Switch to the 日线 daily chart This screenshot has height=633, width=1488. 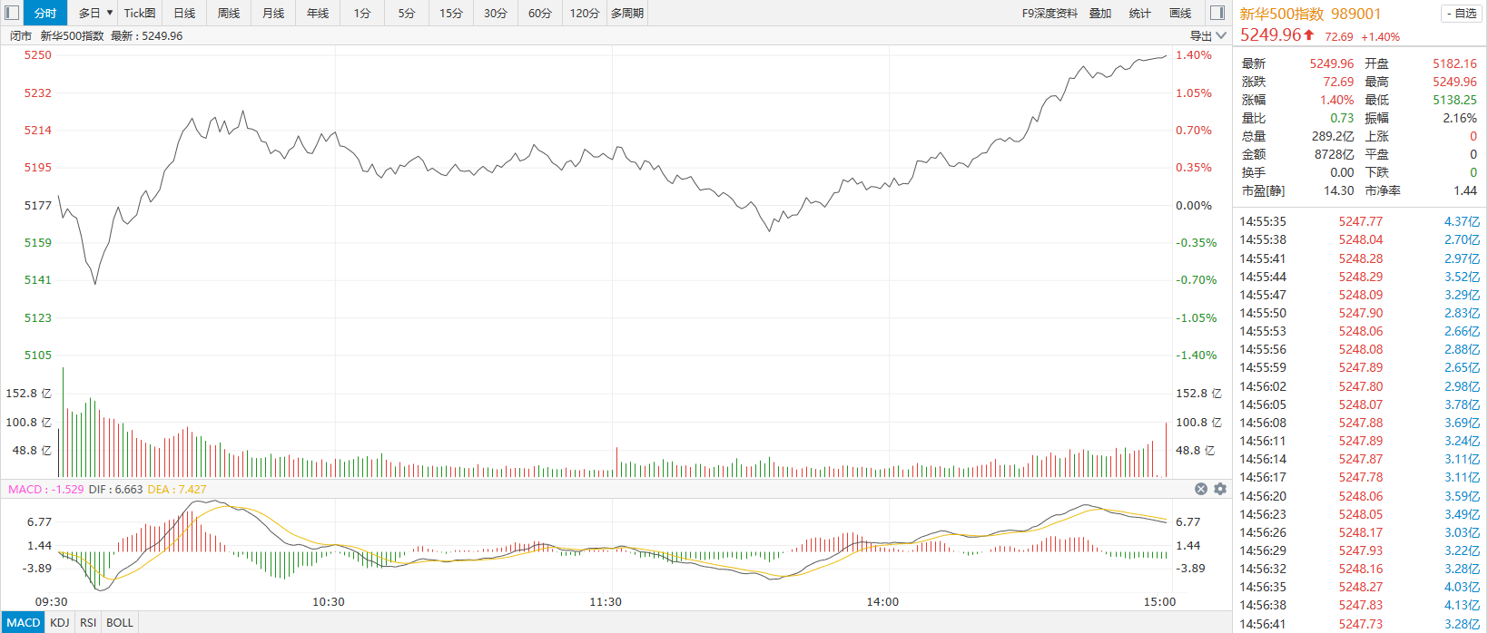coord(184,13)
